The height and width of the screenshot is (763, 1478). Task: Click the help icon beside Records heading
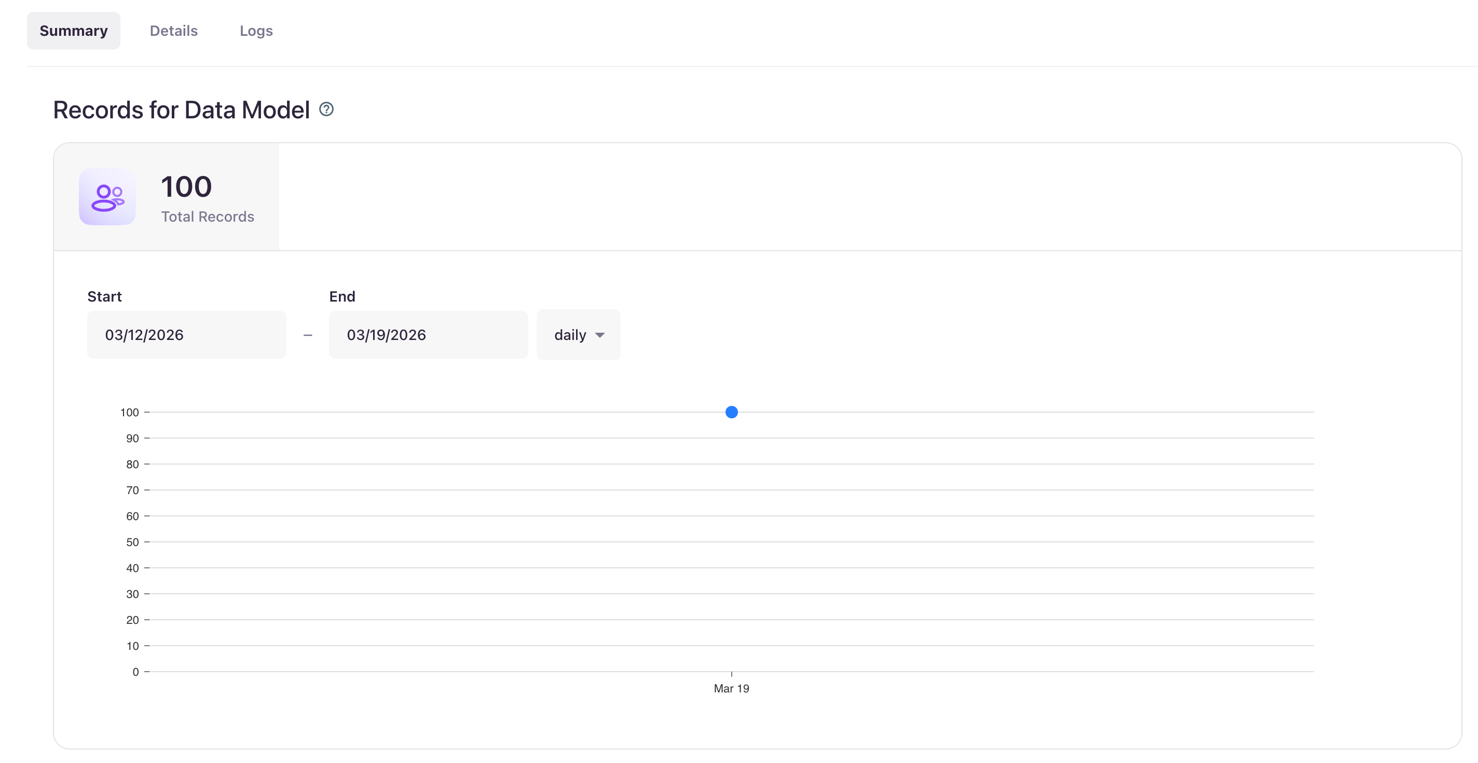point(326,109)
